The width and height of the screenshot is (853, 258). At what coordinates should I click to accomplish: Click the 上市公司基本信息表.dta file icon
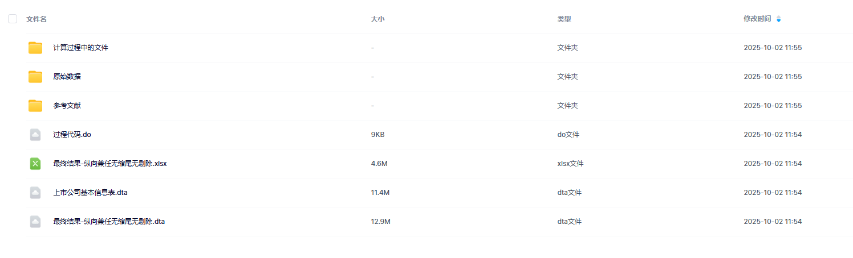[35, 193]
